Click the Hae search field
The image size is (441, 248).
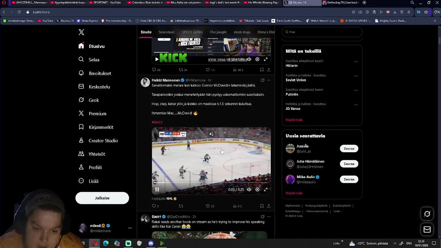tap(322, 32)
